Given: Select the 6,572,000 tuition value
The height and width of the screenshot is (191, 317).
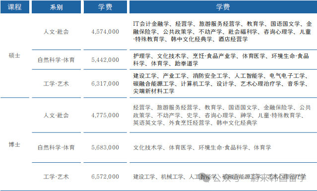Looking at the screenshot, I should [105, 177].
